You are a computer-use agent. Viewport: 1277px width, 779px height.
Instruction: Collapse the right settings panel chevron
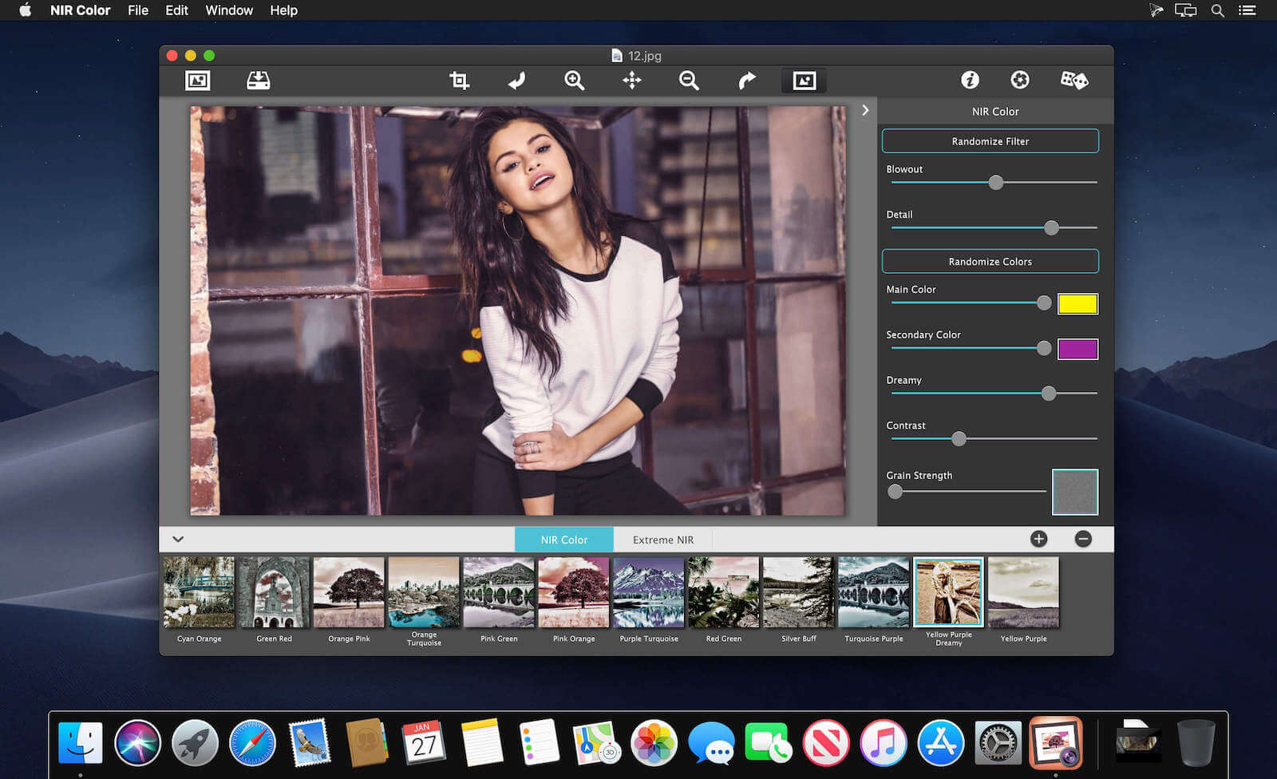coord(865,111)
